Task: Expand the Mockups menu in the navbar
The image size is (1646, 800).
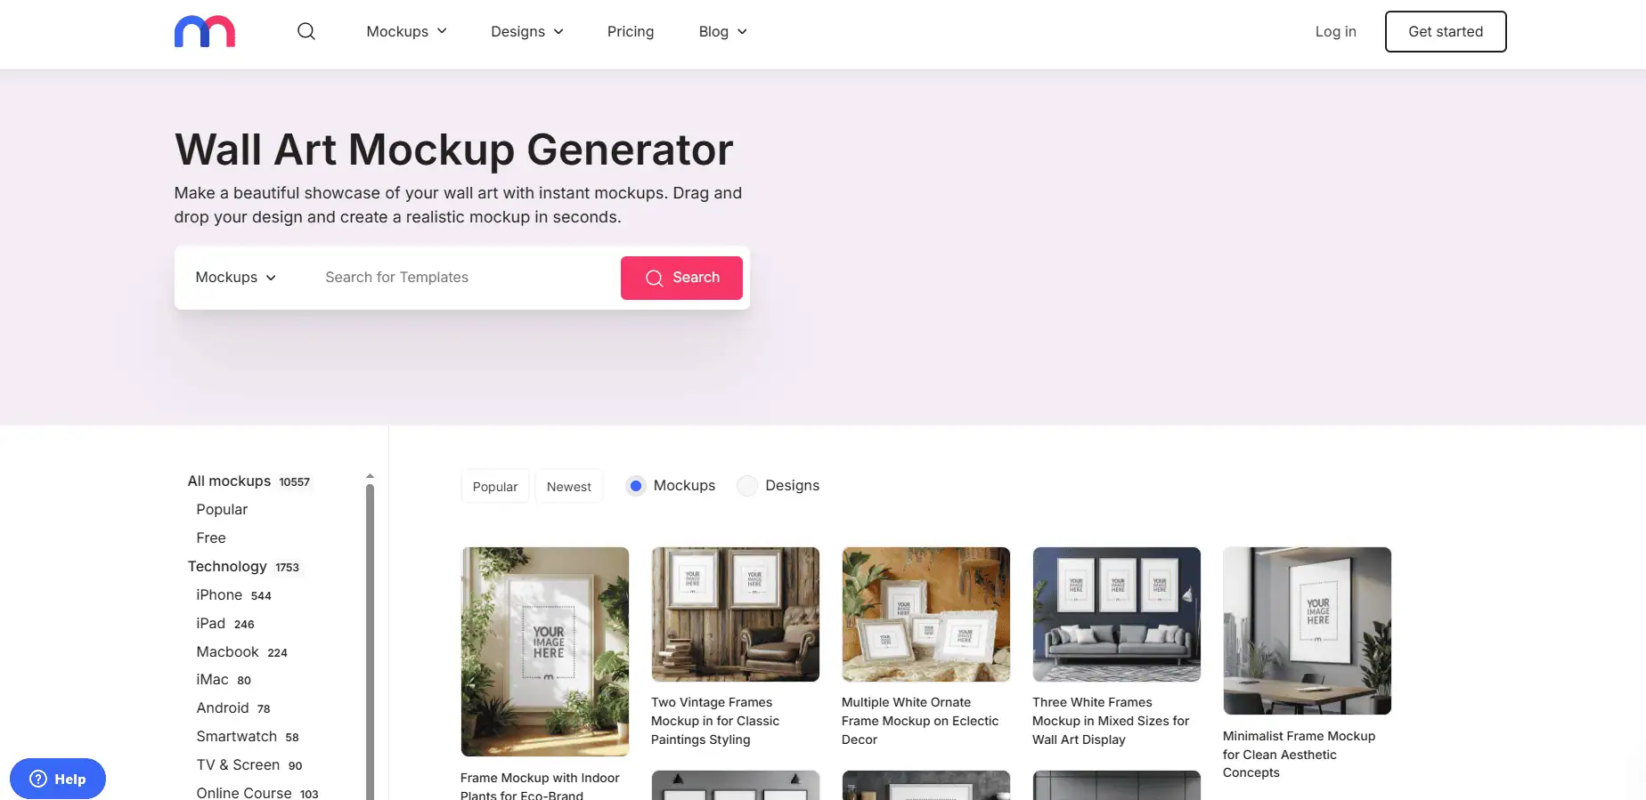Action: [x=407, y=31]
